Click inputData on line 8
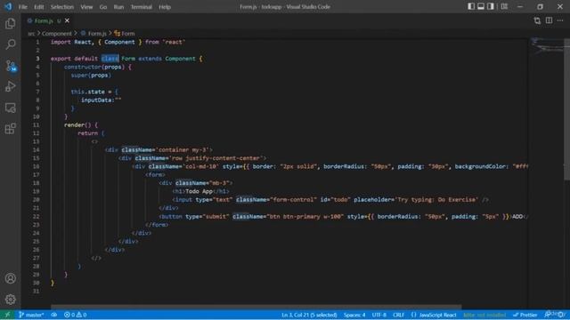Image resolution: width=570 pixels, height=320 pixels. pyautogui.click(x=96, y=100)
